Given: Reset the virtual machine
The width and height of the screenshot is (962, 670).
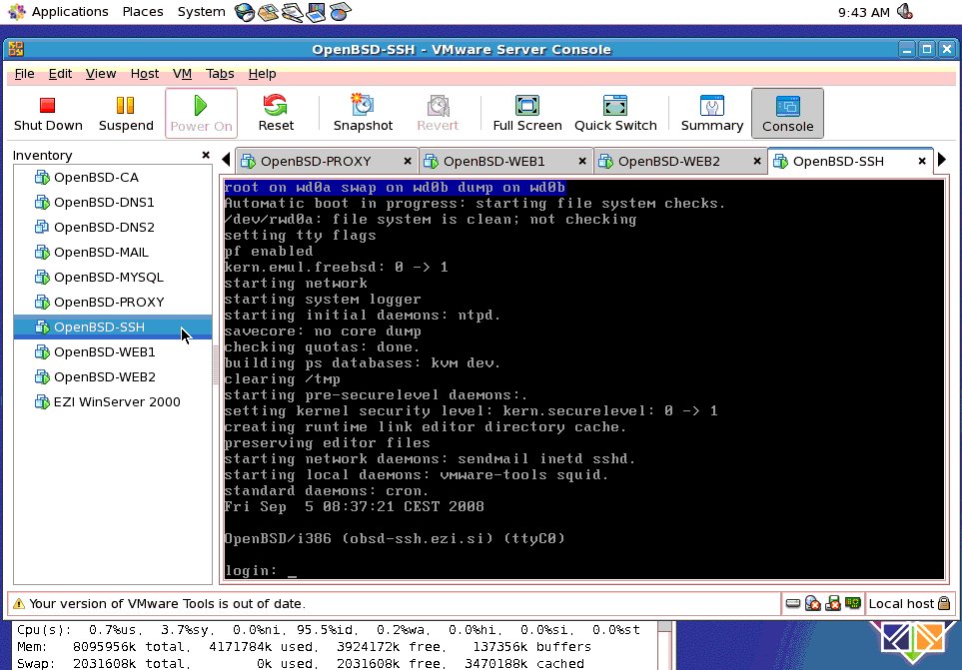Looking at the screenshot, I should point(276,114).
